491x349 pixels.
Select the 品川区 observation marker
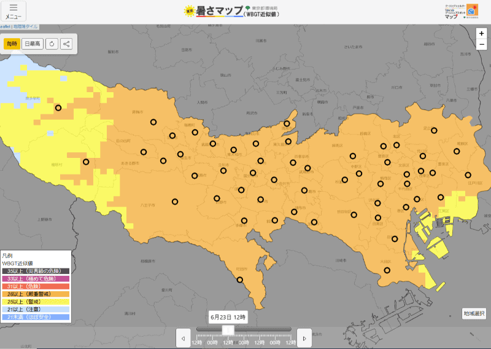click(395, 239)
